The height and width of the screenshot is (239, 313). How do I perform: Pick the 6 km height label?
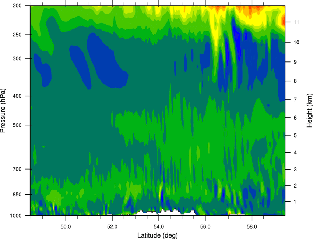295,118
